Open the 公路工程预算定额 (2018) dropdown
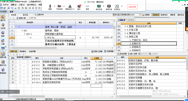The image size is (188, 101). (140, 15)
